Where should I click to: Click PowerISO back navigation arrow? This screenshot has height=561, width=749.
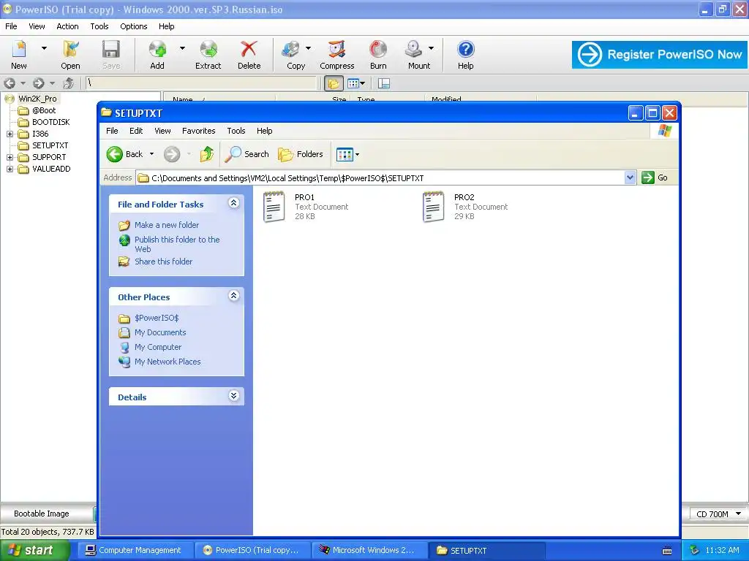pyautogui.click(x=10, y=83)
